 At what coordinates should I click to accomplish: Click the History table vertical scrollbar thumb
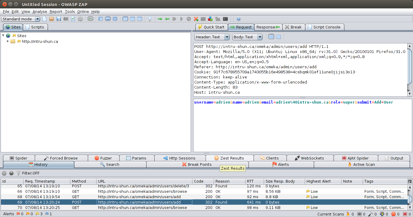pyautogui.click(x=410, y=199)
